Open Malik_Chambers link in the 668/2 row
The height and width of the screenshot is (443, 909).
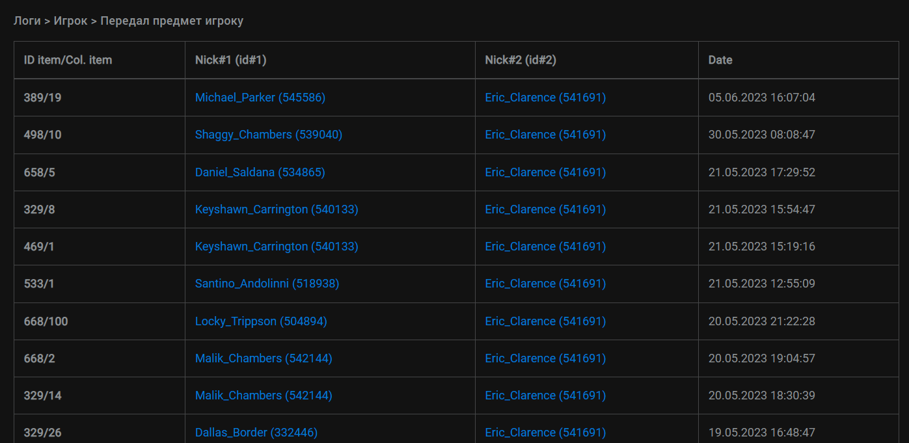(x=264, y=358)
